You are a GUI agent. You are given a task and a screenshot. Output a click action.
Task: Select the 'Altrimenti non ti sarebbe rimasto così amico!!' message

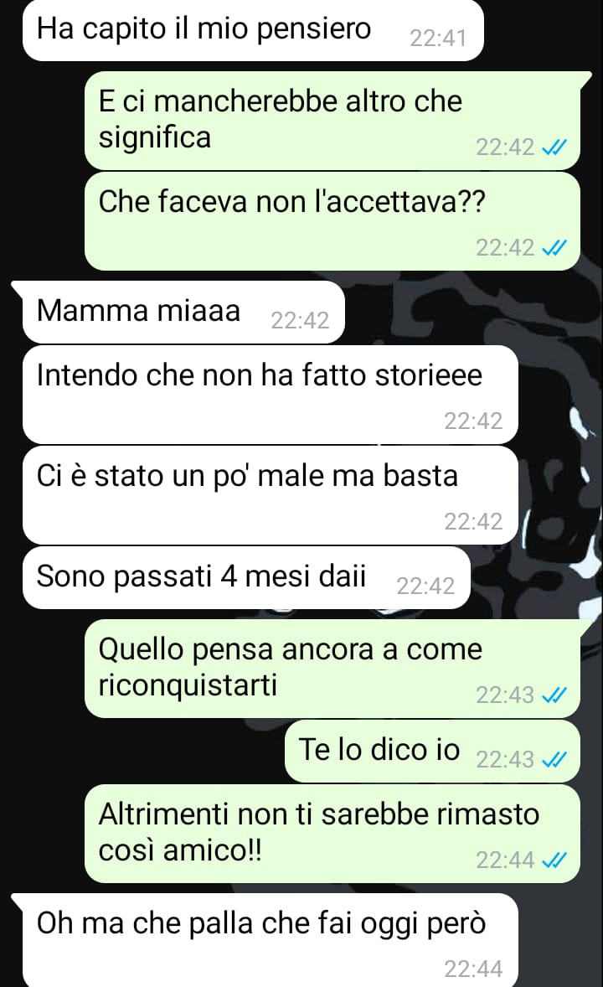coord(332,834)
